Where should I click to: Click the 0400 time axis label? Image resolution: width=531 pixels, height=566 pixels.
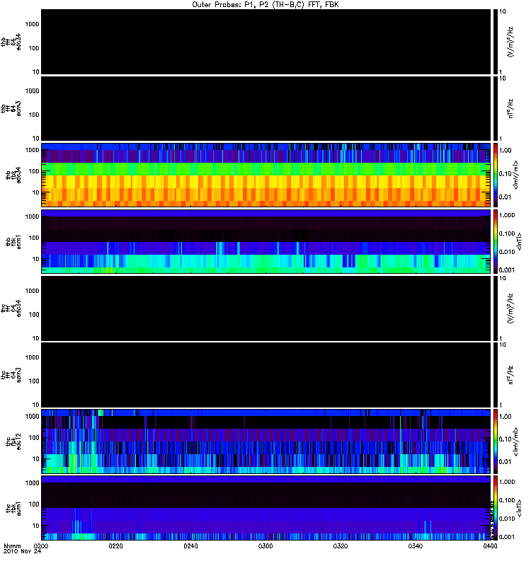pyautogui.click(x=490, y=545)
